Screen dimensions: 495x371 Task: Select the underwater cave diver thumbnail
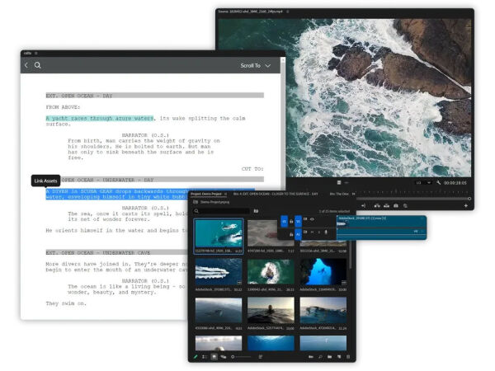click(323, 272)
